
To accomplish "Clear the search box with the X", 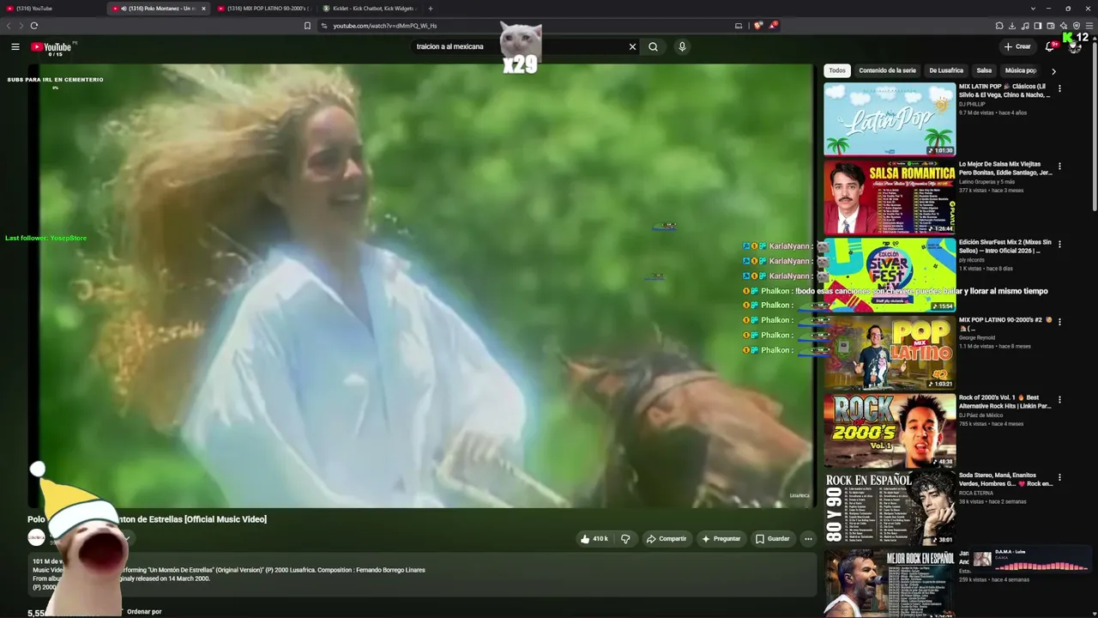I will click(x=633, y=47).
